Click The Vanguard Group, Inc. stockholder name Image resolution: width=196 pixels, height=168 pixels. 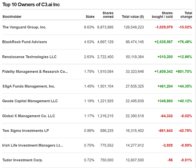[24, 27]
